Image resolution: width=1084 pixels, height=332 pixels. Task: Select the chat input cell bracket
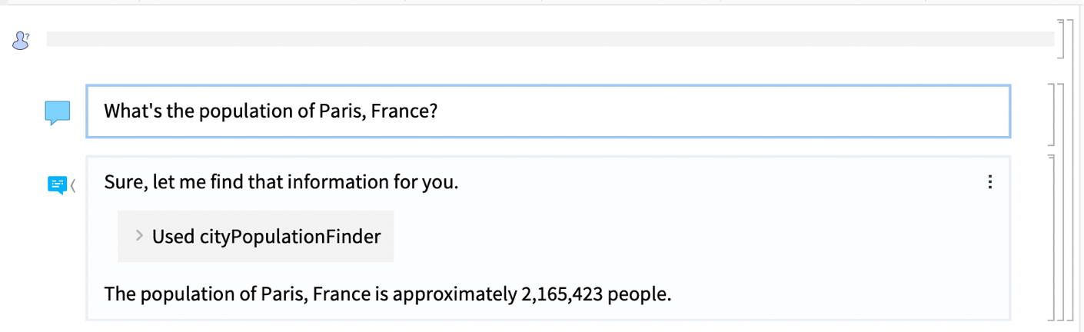tap(1052, 114)
